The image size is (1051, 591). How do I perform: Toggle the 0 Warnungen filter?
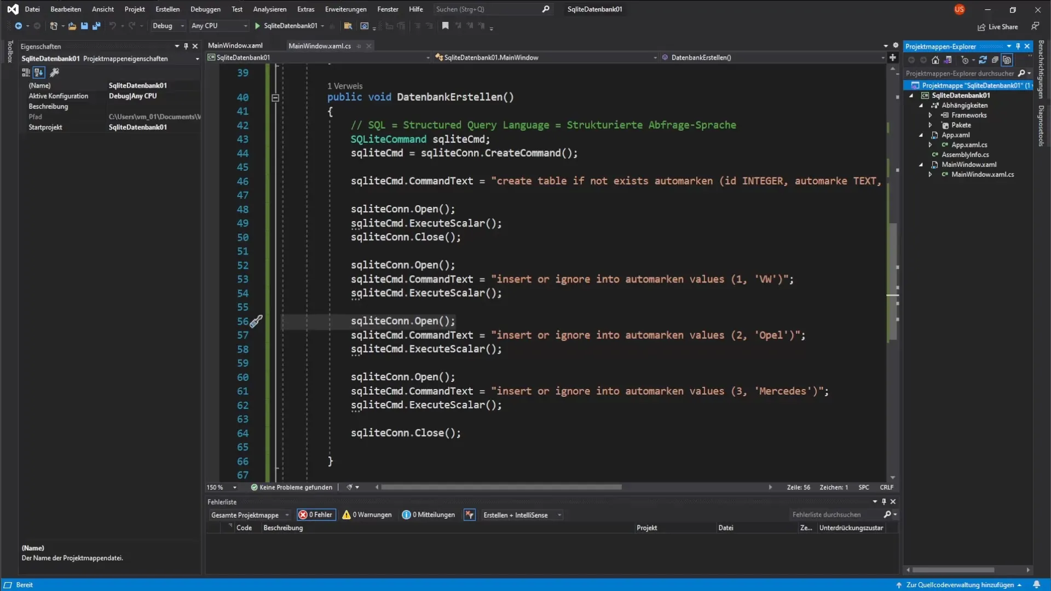pos(367,515)
